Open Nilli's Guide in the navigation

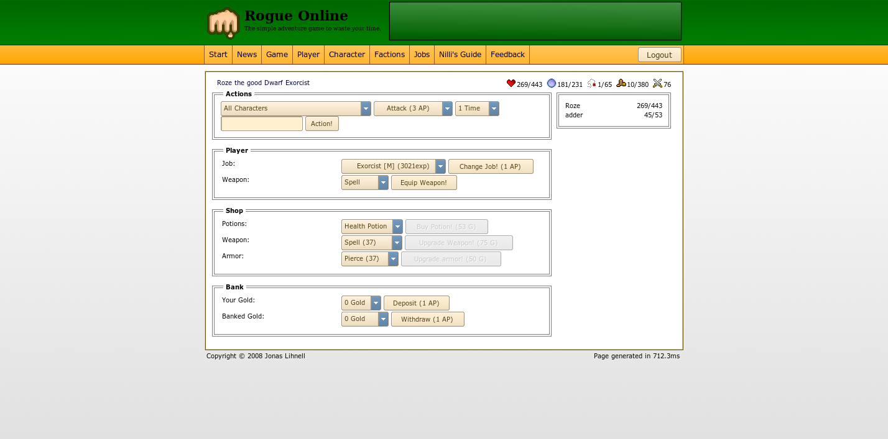pos(460,55)
